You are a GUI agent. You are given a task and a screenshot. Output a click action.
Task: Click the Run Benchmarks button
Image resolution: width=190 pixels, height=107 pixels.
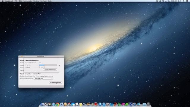pos(56,83)
